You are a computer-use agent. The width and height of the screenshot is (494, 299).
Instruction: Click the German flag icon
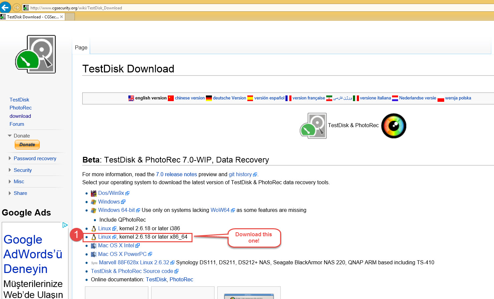point(209,98)
